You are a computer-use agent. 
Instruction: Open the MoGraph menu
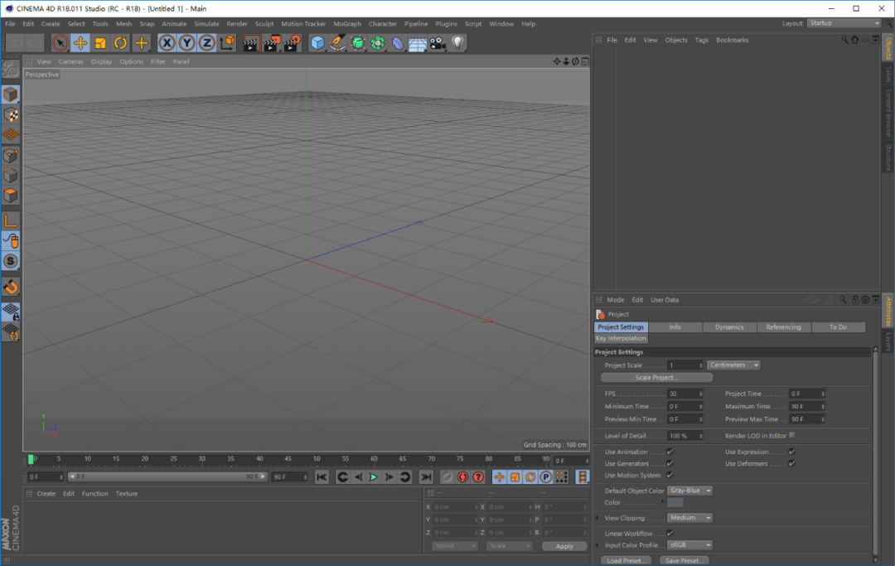click(x=347, y=24)
